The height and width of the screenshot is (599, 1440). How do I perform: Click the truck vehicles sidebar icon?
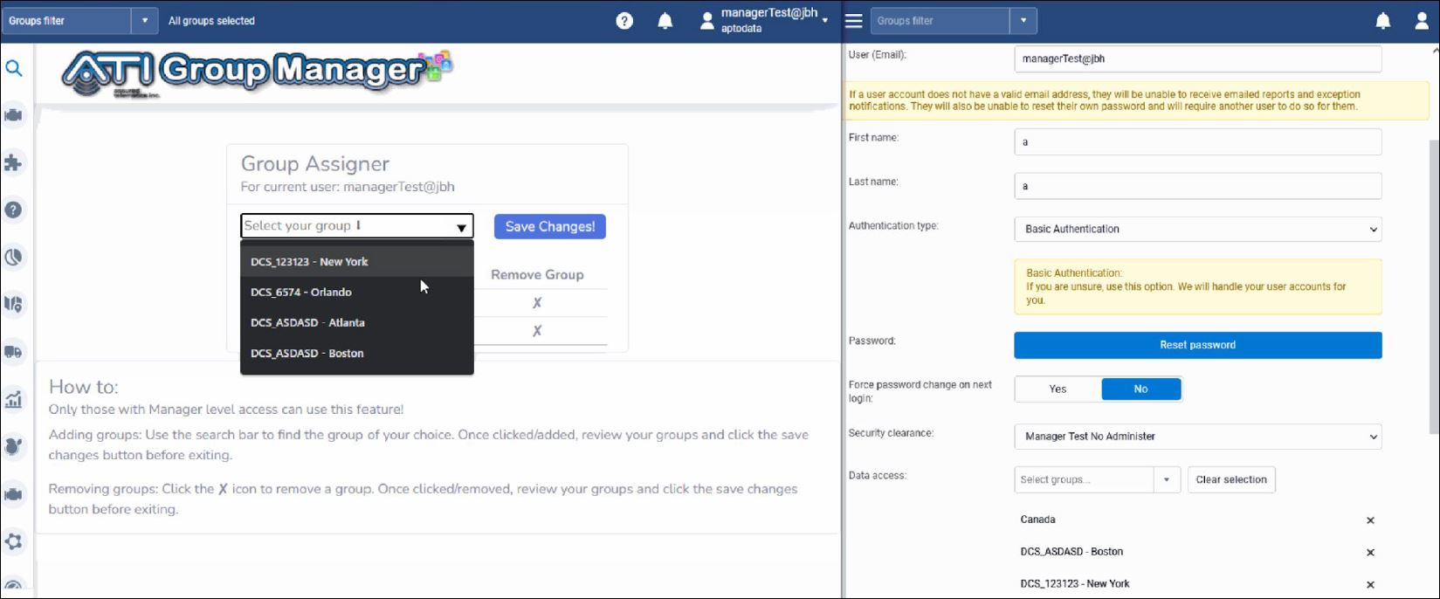pyautogui.click(x=13, y=352)
